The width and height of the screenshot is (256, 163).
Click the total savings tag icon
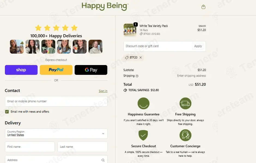click(x=125, y=90)
